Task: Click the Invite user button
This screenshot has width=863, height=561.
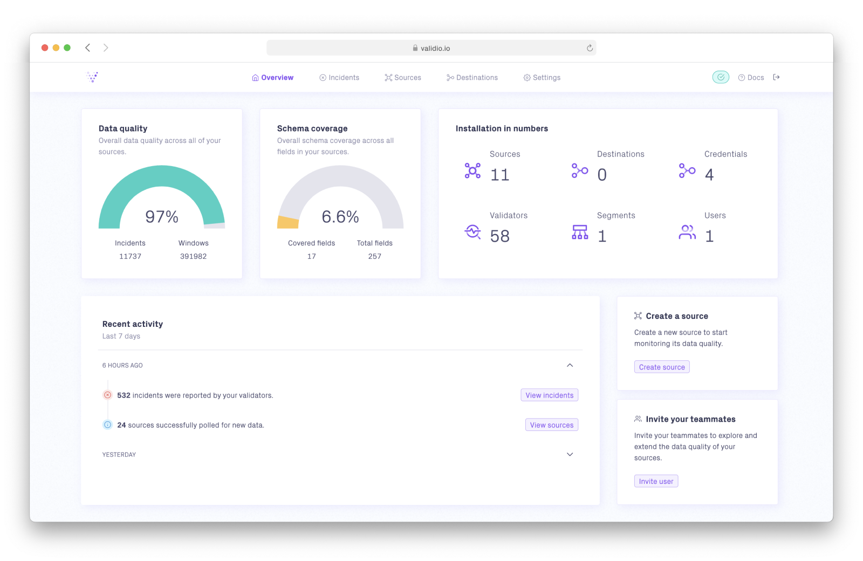Action: [656, 481]
